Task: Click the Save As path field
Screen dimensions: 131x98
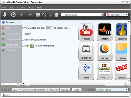Action: pyautogui.click(x=36, y=90)
